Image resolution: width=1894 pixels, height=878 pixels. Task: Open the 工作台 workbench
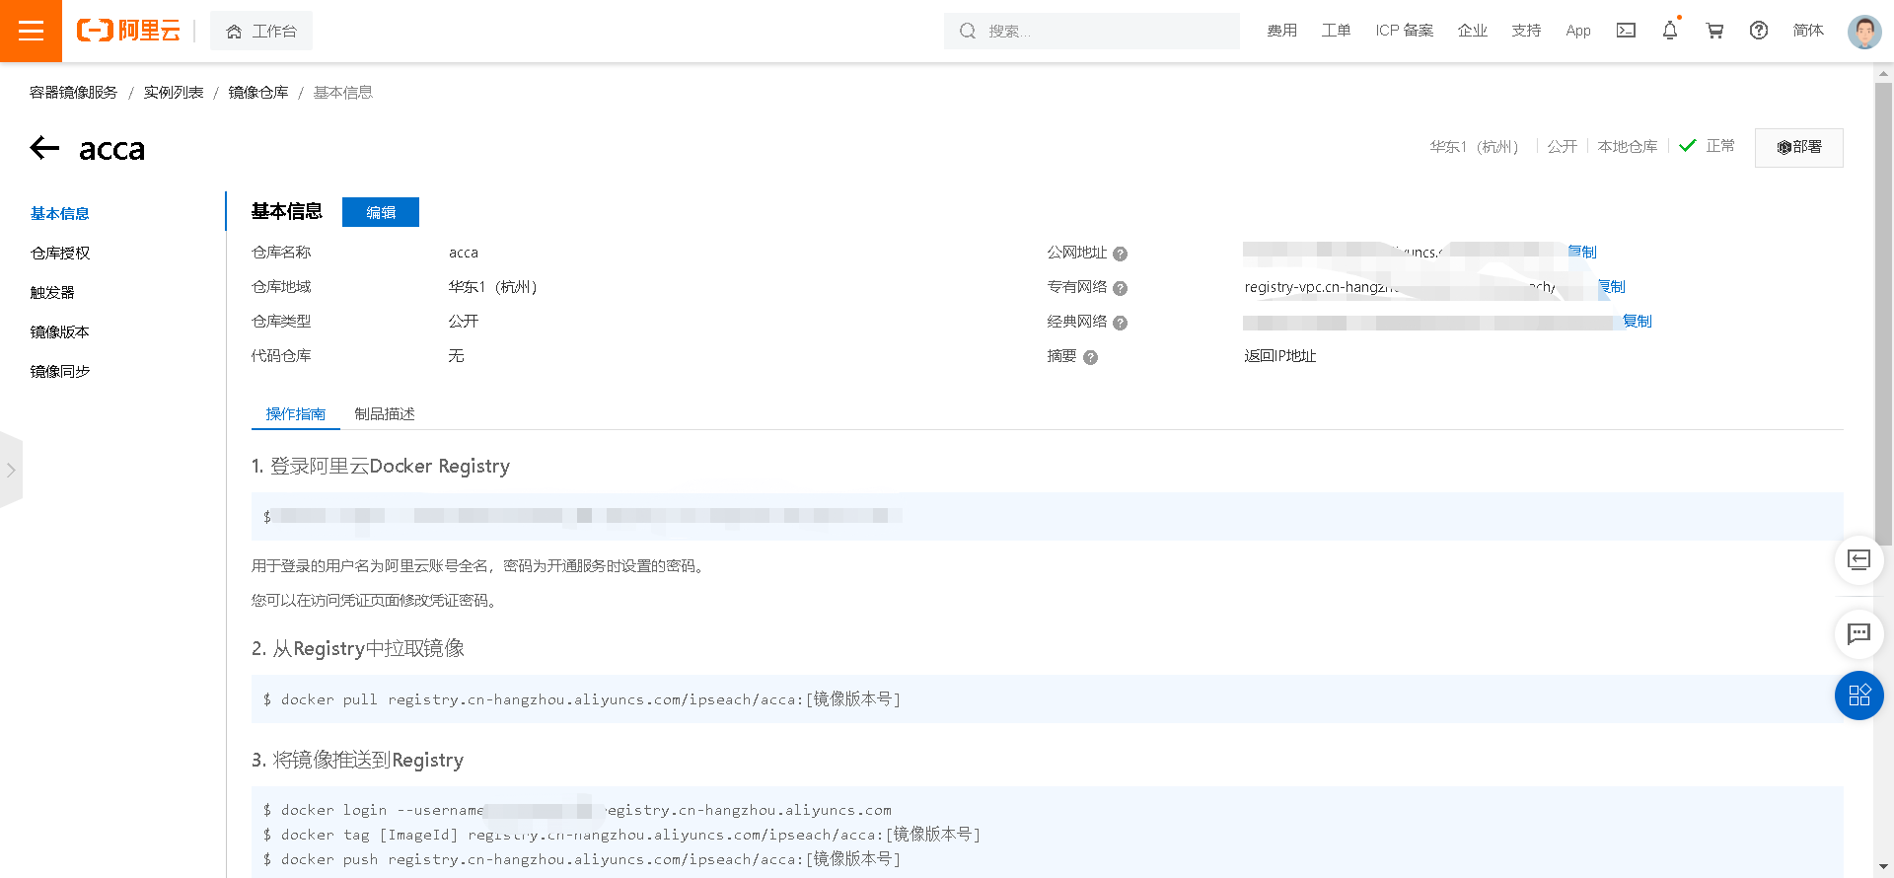point(261,32)
